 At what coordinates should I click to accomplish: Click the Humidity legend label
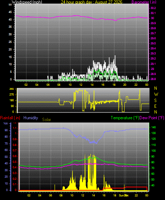pyautogui.click(x=31, y=117)
